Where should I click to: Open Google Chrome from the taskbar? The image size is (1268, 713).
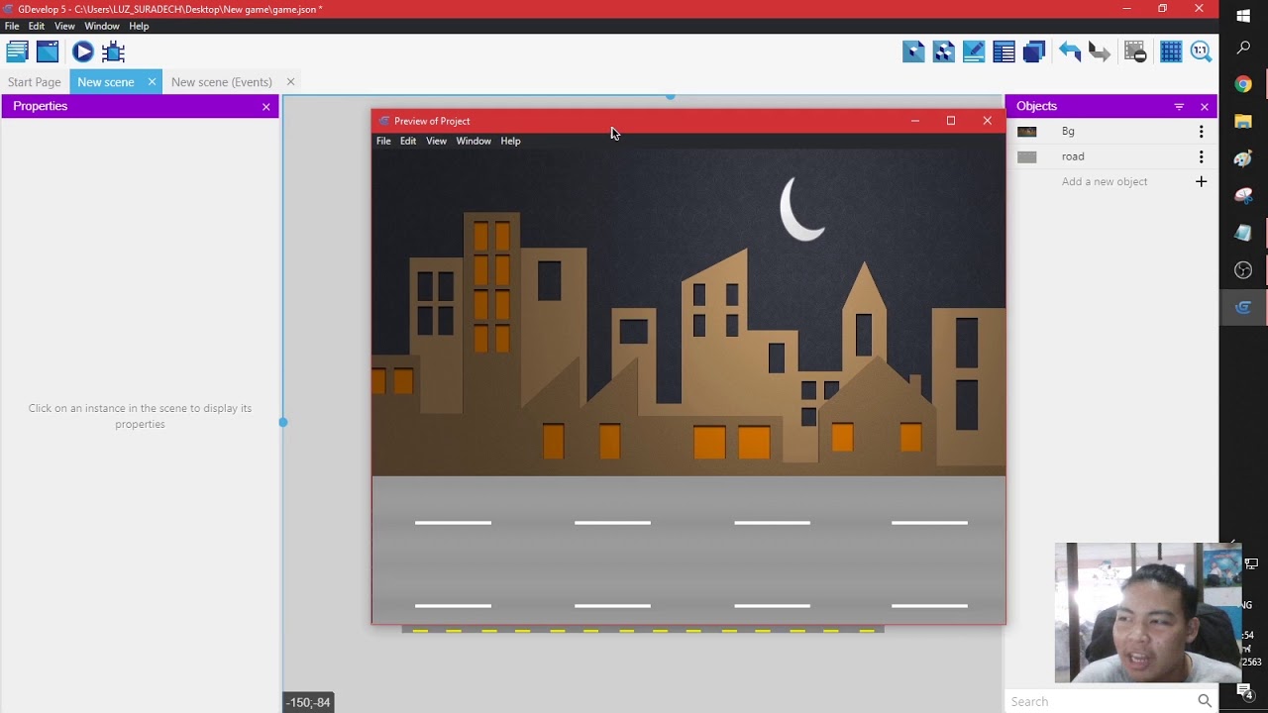point(1243,84)
